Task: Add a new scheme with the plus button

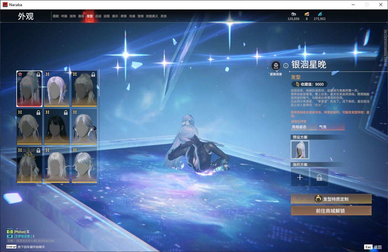Action: 300,177
